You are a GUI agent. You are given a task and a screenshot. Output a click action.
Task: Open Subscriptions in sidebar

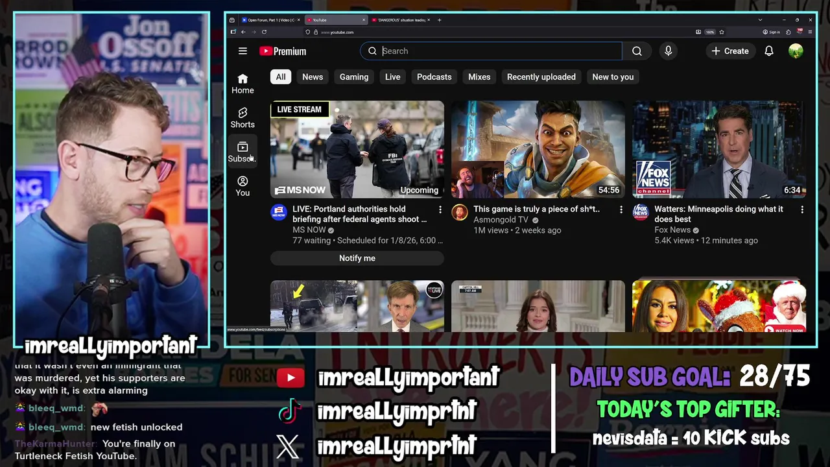click(243, 152)
